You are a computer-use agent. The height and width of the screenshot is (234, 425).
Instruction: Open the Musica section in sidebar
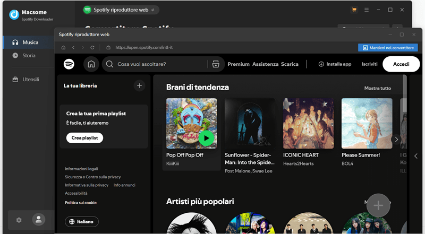29,42
